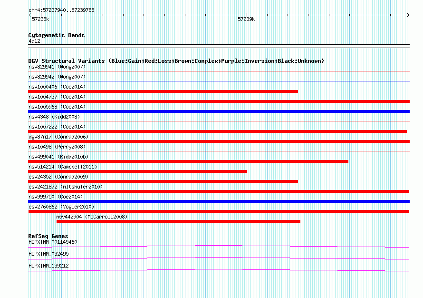Viewport: 423px width, 298px height.
Task: Open the HOPX|NM_001145460 gene label
Action: [x=53, y=242]
